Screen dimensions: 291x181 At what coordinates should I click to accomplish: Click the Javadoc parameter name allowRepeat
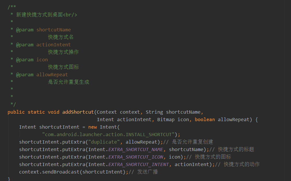52,75
